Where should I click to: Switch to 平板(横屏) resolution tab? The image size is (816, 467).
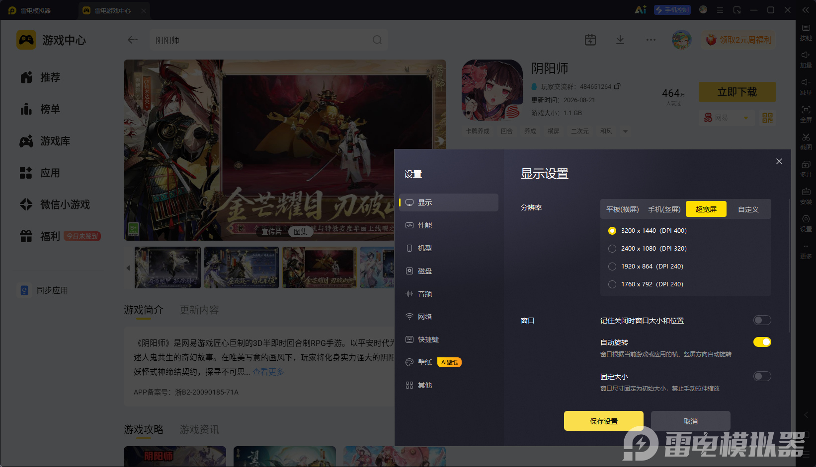pyautogui.click(x=623, y=209)
